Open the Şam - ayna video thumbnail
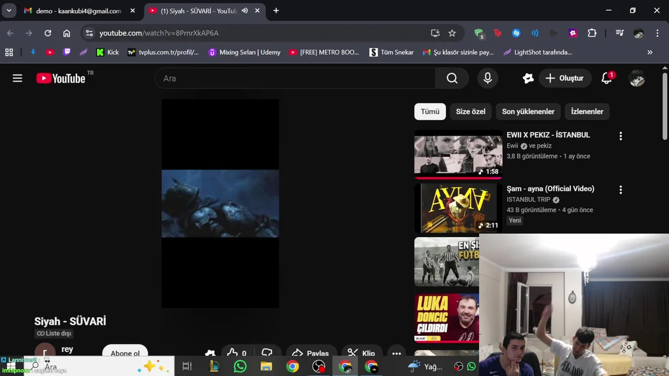The width and height of the screenshot is (669, 376). tap(458, 208)
